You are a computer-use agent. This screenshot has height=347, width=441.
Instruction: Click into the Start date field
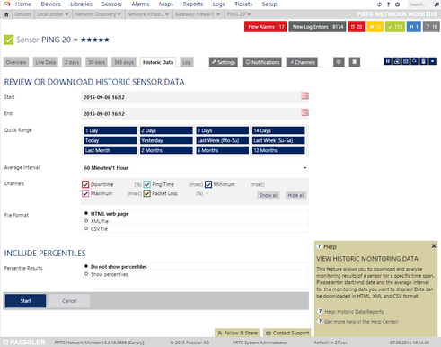click(190, 97)
